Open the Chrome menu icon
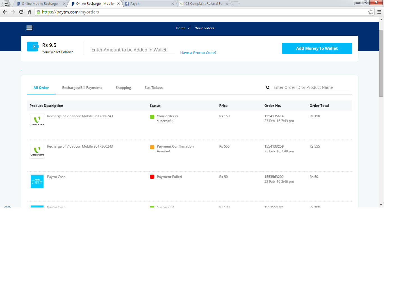Screen dimensions: 419x298 coord(379,12)
